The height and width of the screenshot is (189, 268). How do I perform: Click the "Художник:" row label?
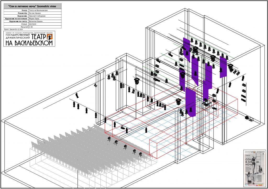pos(23,16)
